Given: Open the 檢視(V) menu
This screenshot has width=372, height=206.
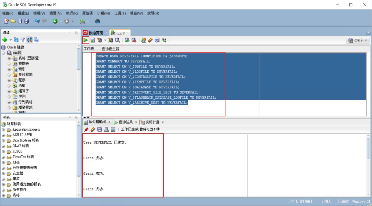Looking at the screenshot, I should 39,13.
